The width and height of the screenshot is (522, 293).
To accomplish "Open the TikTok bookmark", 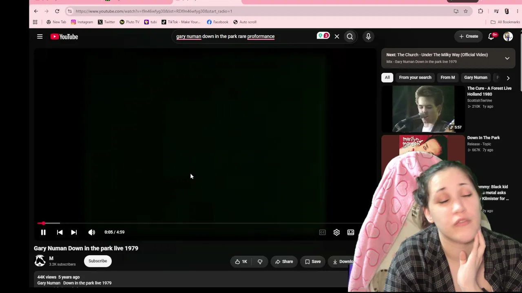I will tap(181, 22).
